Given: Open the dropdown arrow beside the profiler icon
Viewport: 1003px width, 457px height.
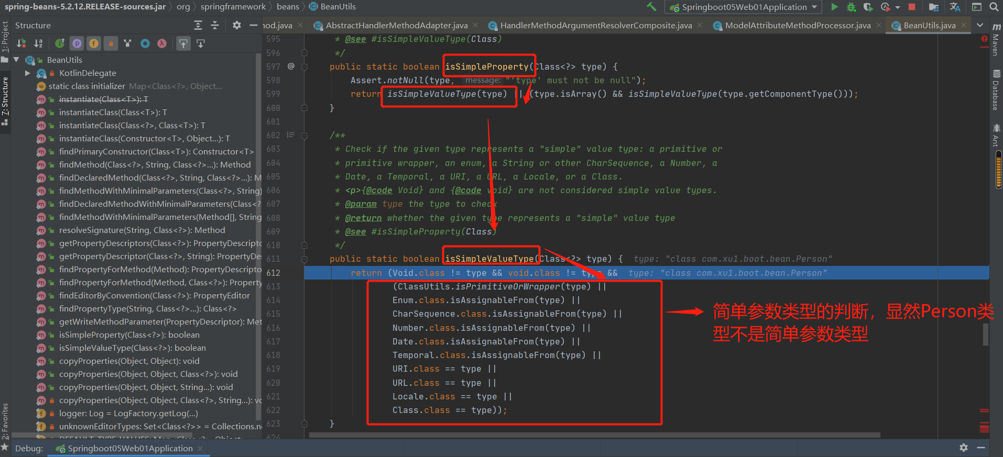Looking at the screenshot, I should [x=898, y=7].
